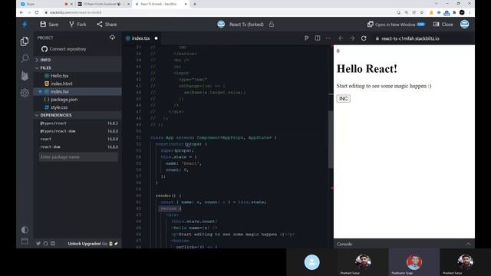Click the Twitter icon in the sidebar footer
491x276 pixels.
(x=38, y=244)
